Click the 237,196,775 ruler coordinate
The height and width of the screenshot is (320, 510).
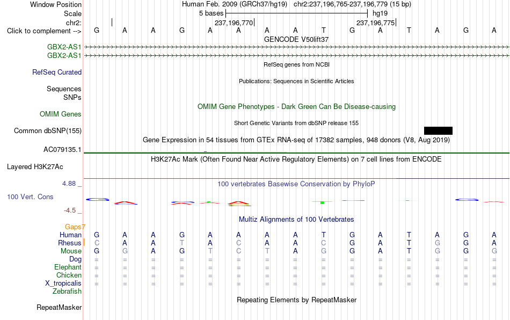pos(375,23)
